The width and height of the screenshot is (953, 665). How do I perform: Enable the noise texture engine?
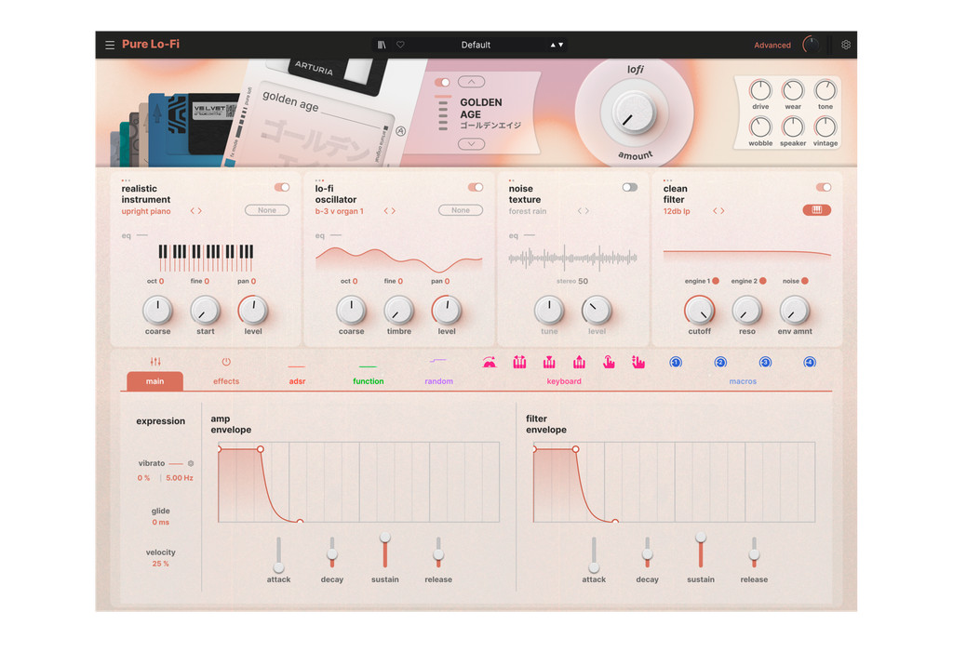coord(630,187)
